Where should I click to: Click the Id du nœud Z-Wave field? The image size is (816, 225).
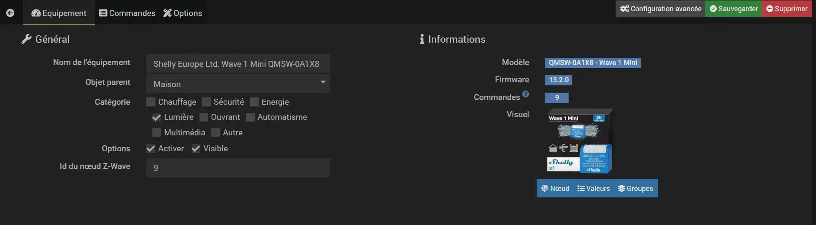point(238,167)
